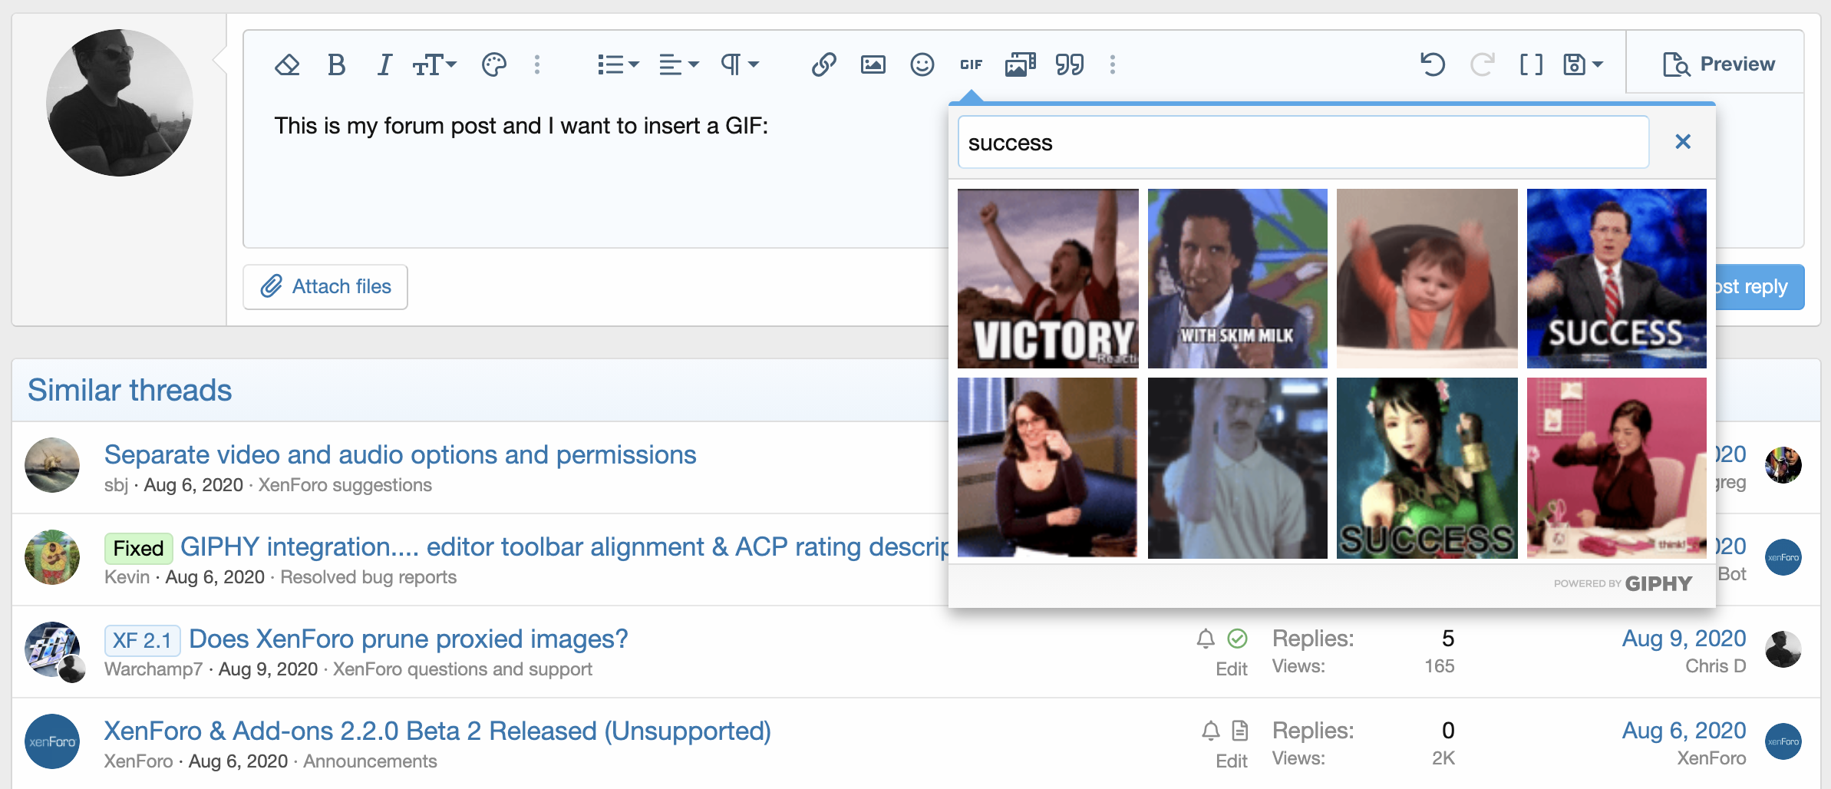Click bell icon on Beta 2 thread row
This screenshot has height=789, width=1831.
[x=1210, y=731]
